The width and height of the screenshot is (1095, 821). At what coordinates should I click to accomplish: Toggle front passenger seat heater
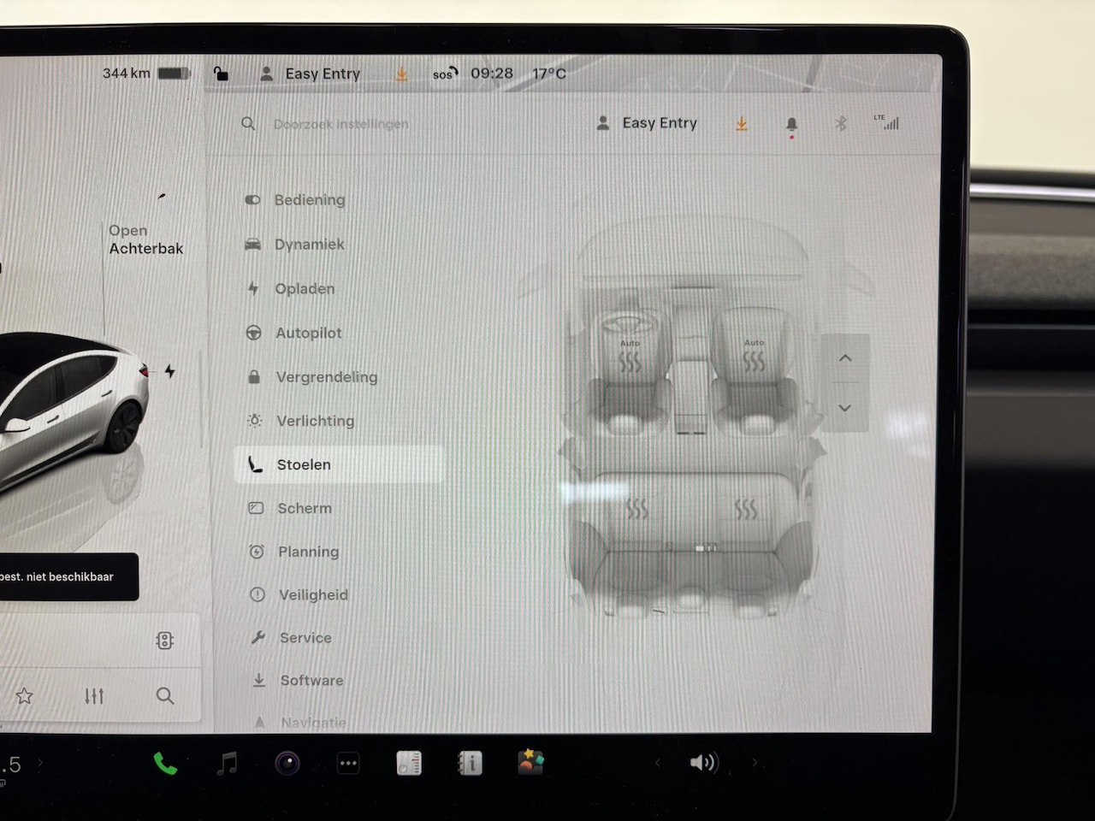point(754,362)
